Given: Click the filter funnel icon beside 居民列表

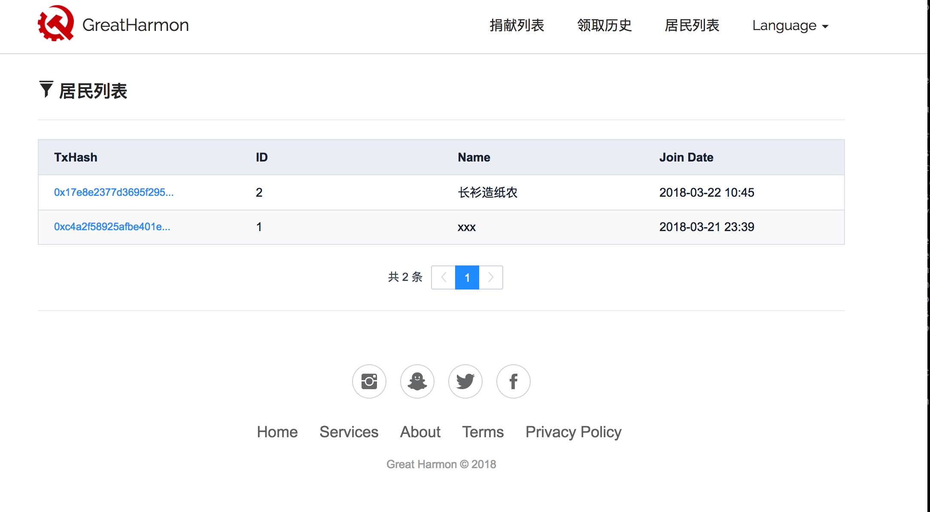Looking at the screenshot, I should point(46,89).
